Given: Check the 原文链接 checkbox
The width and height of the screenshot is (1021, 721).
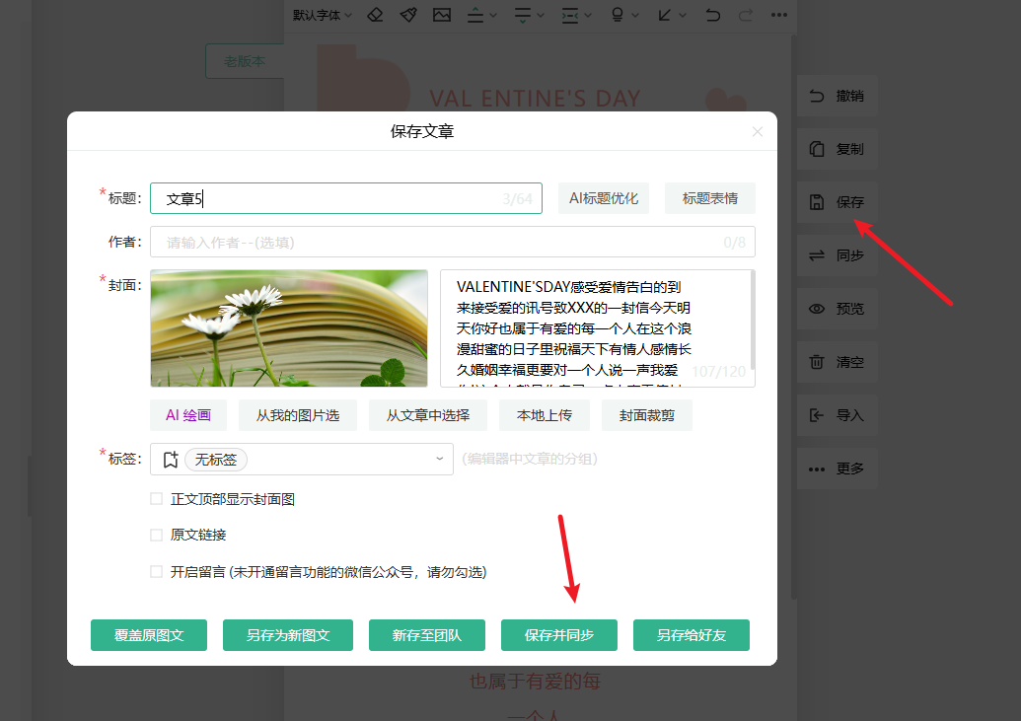Looking at the screenshot, I should [156, 535].
